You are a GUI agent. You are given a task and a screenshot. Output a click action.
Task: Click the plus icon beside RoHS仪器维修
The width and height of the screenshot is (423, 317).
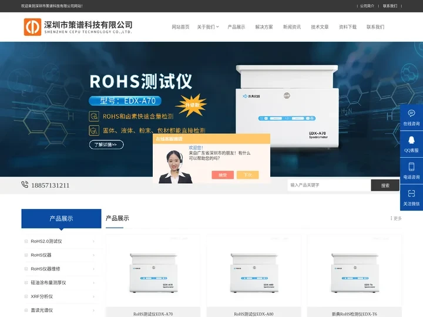[26, 269]
